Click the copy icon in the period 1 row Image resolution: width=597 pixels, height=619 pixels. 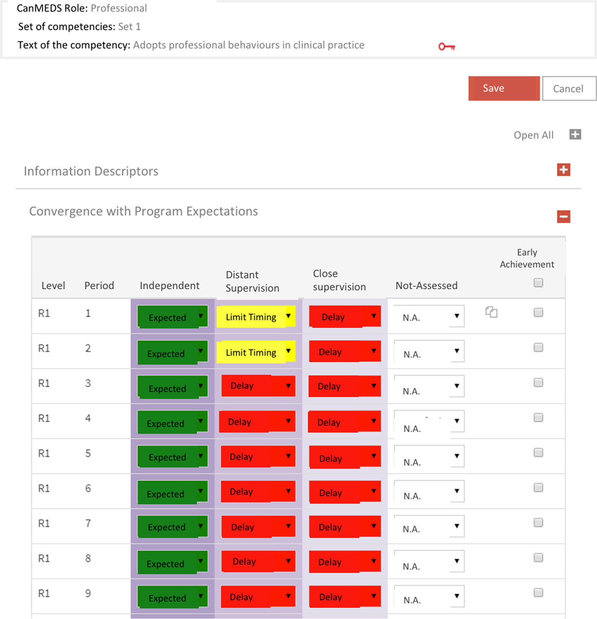[491, 312]
